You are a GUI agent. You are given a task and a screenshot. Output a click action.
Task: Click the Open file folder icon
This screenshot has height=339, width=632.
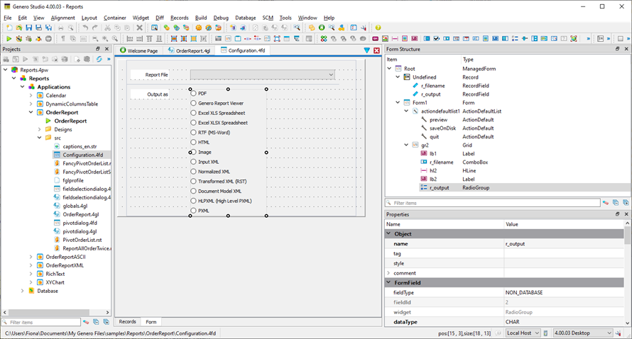18,28
